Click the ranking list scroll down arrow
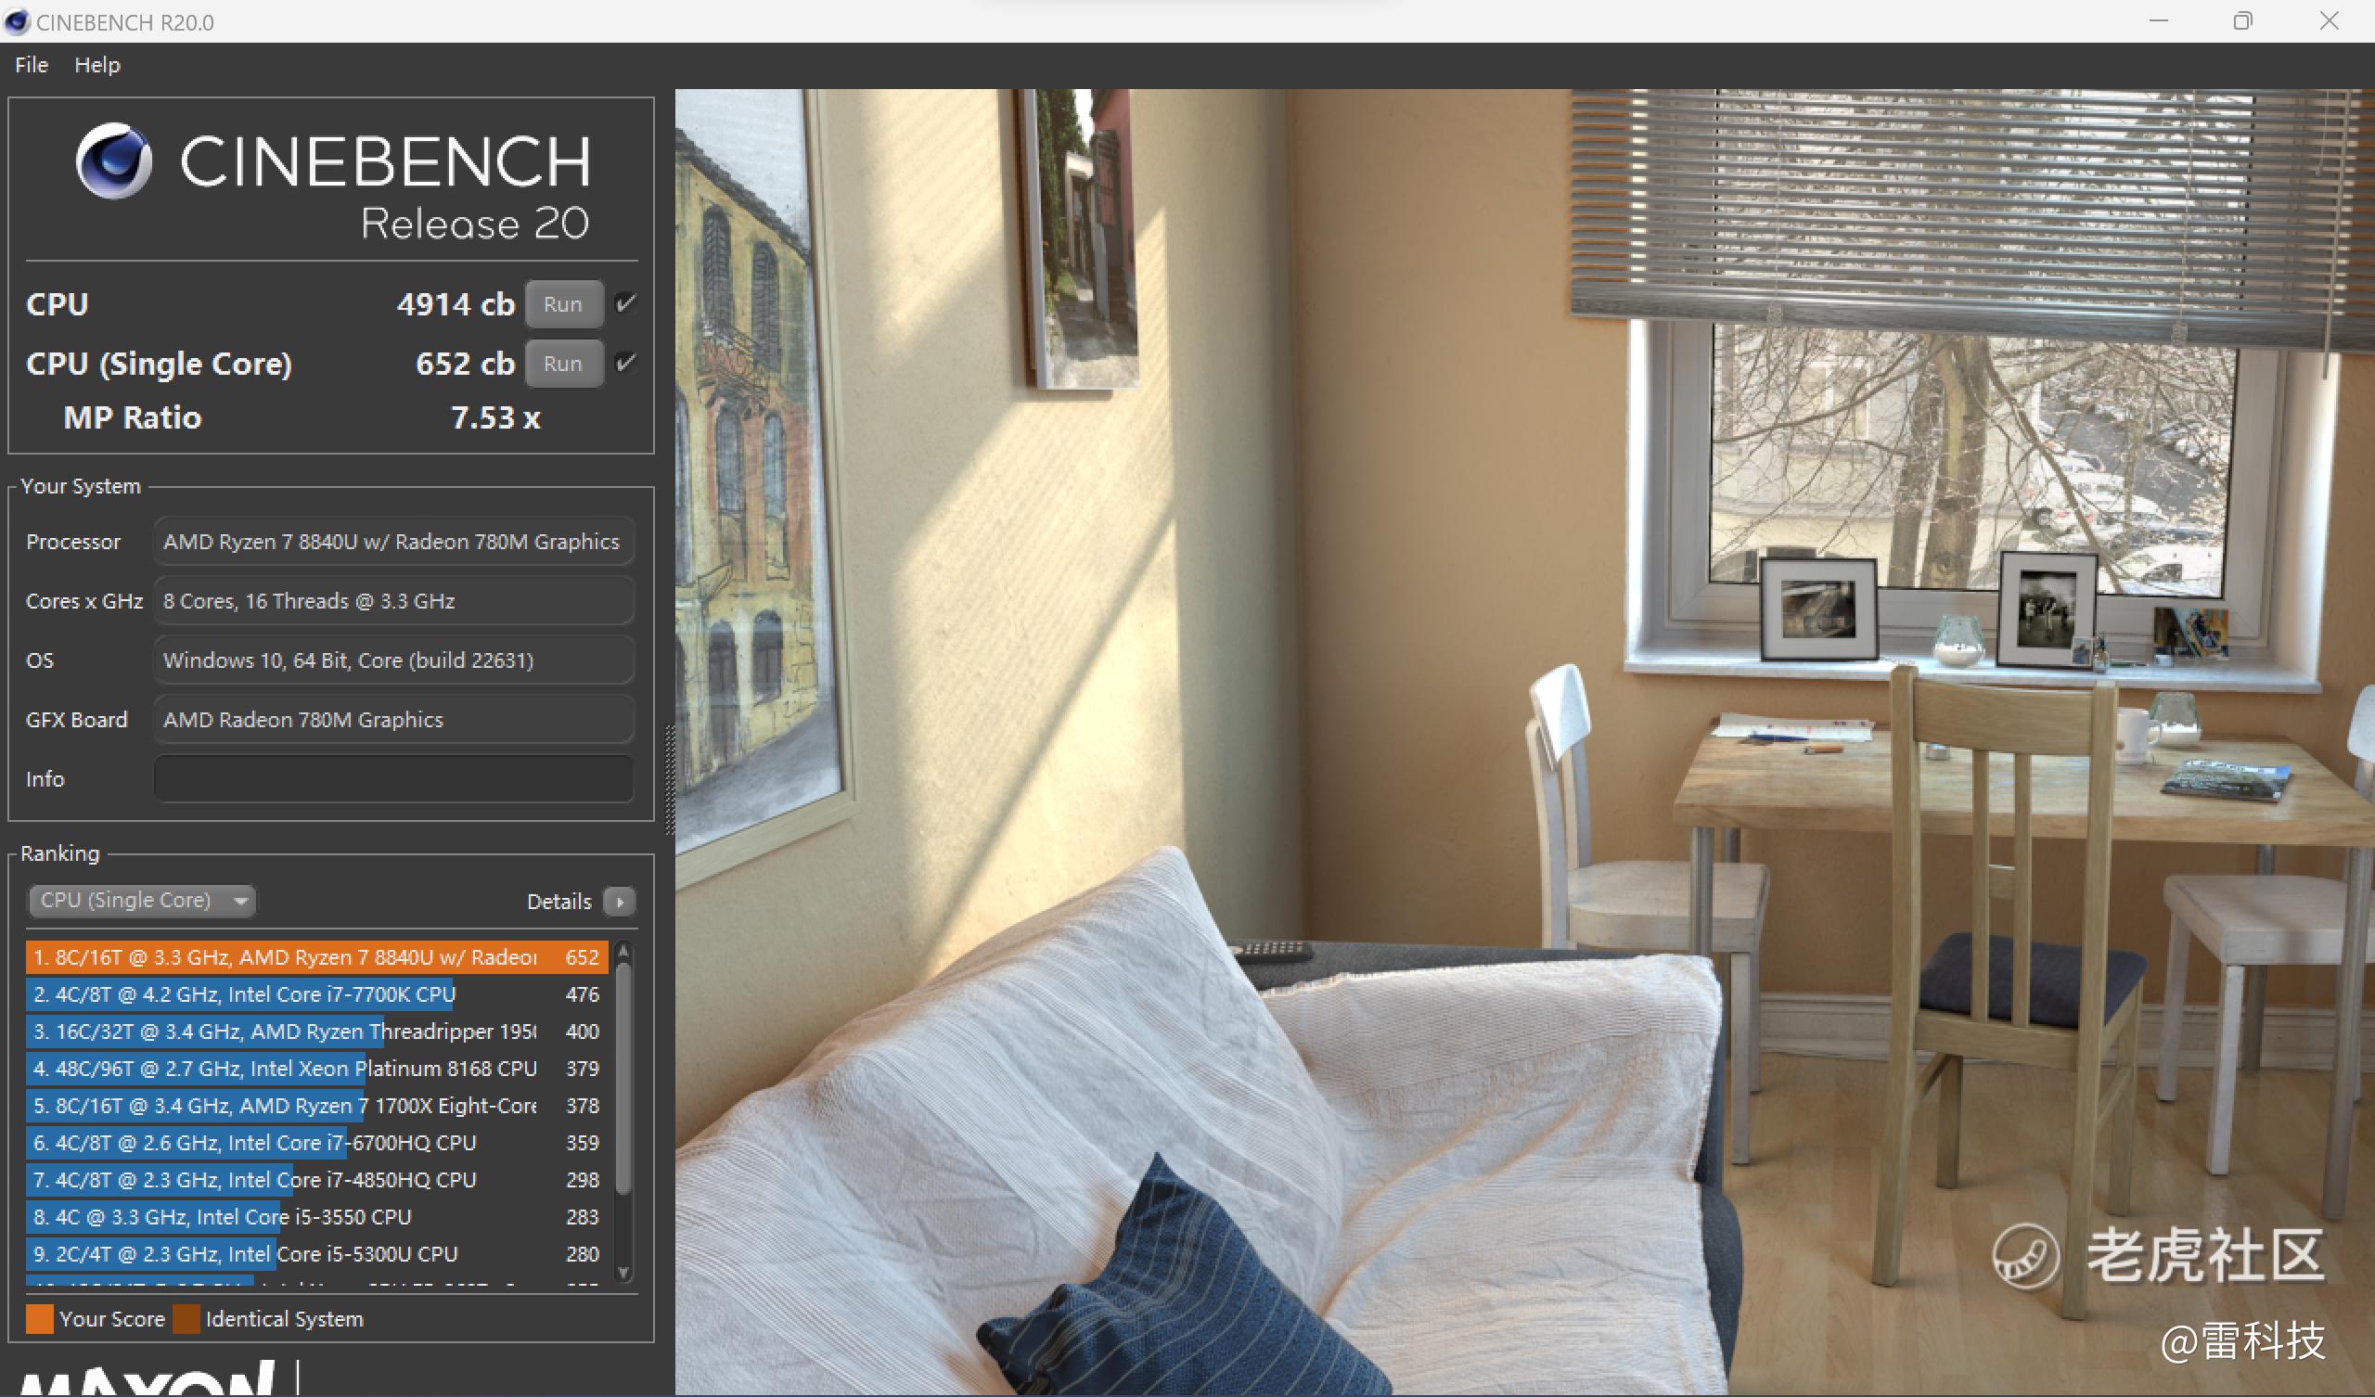This screenshot has width=2375, height=1397. (x=623, y=1272)
